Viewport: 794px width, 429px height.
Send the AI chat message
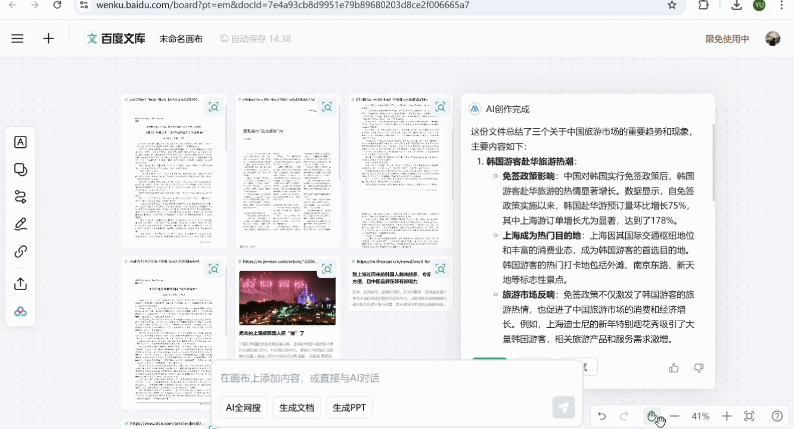pyautogui.click(x=563, y=408)
